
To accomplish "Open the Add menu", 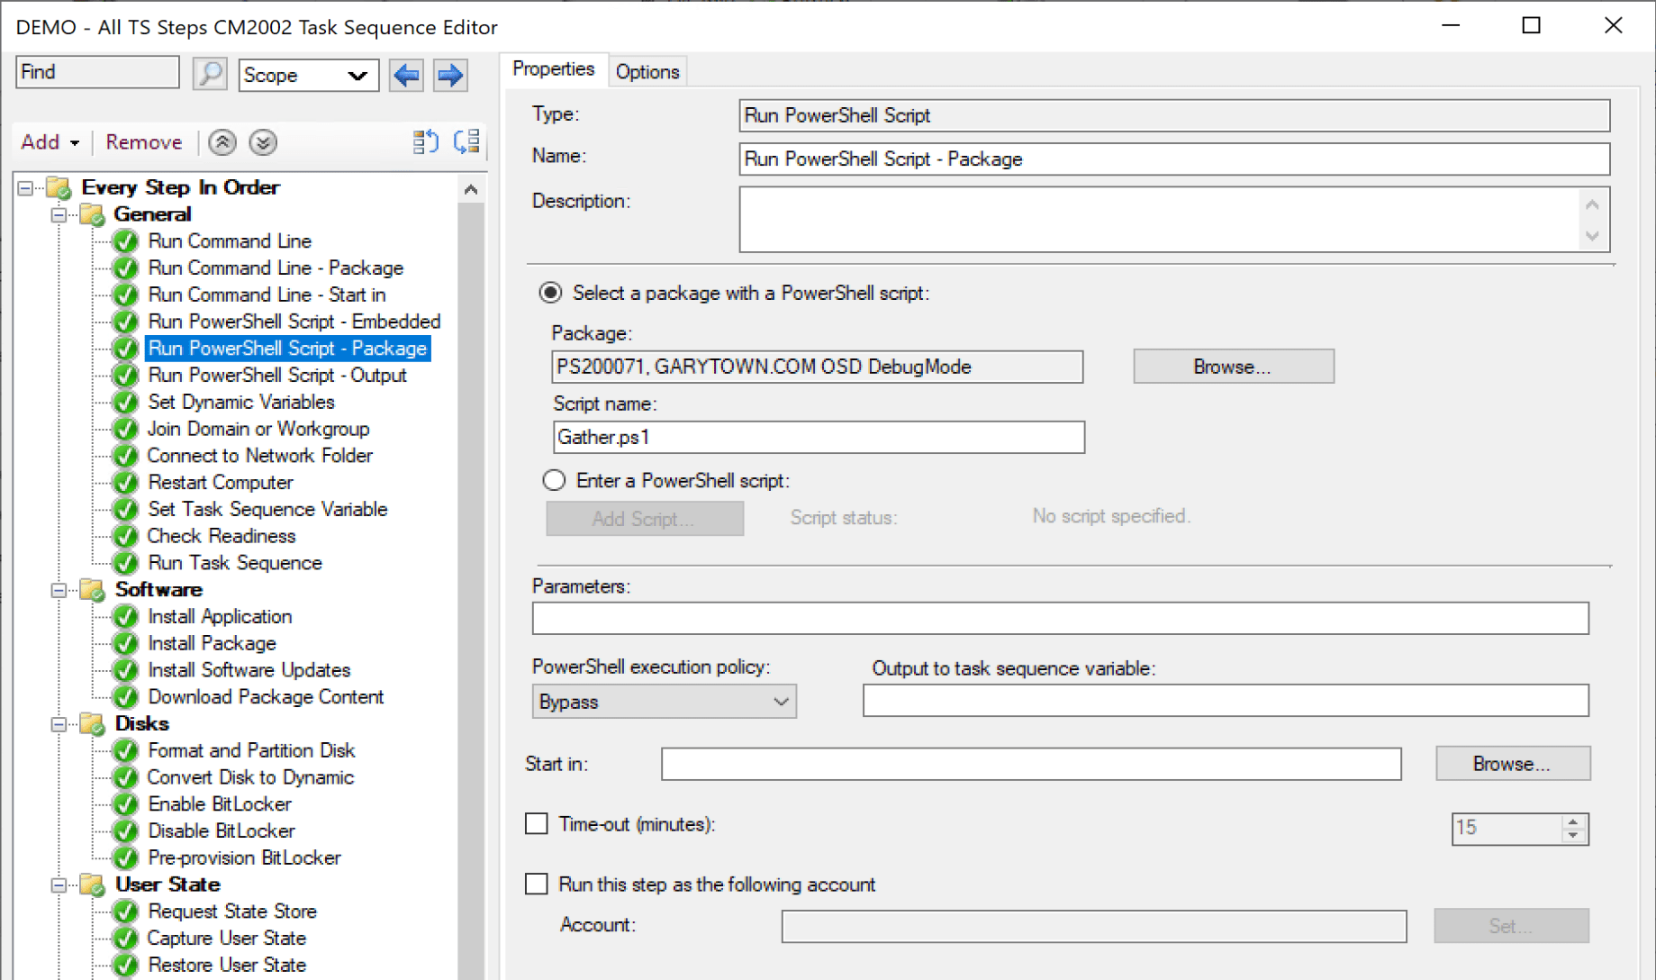I will click(50, 141).
